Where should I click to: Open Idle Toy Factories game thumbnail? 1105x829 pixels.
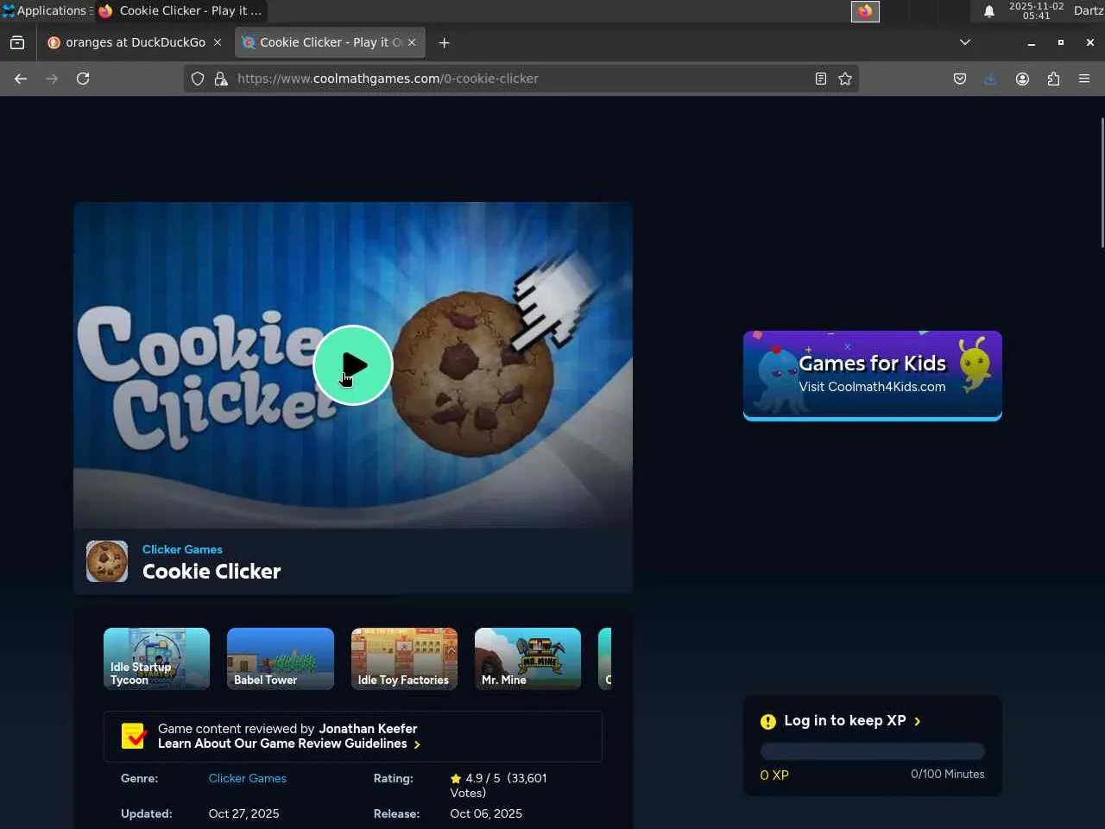coord(404,658)
